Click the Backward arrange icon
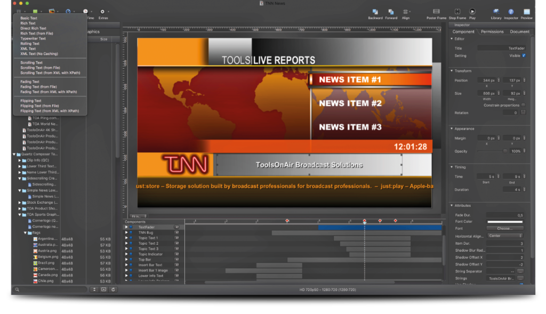Image resolution: width=546 pixels, height=314 pixels. click(x=375, y=12)
